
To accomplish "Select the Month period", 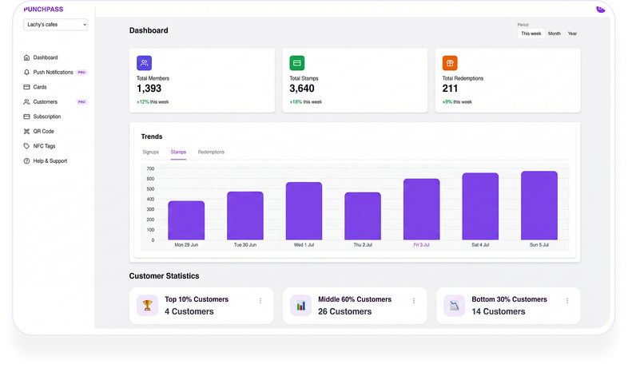I will 554,34.
